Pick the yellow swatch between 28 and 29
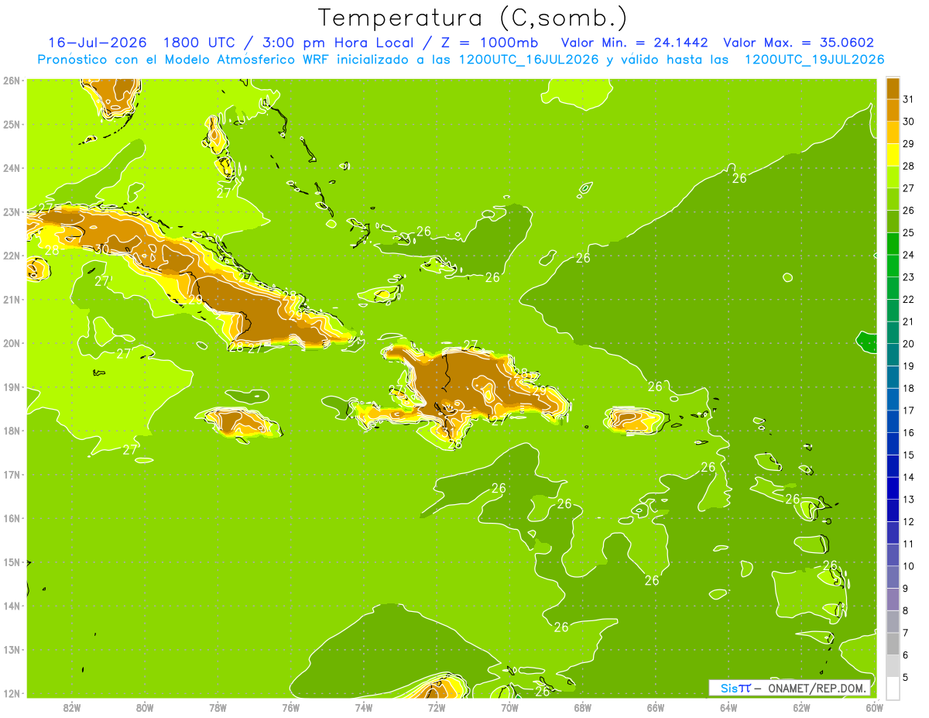Screen dimensions: 929x718 tap(893, 154)
